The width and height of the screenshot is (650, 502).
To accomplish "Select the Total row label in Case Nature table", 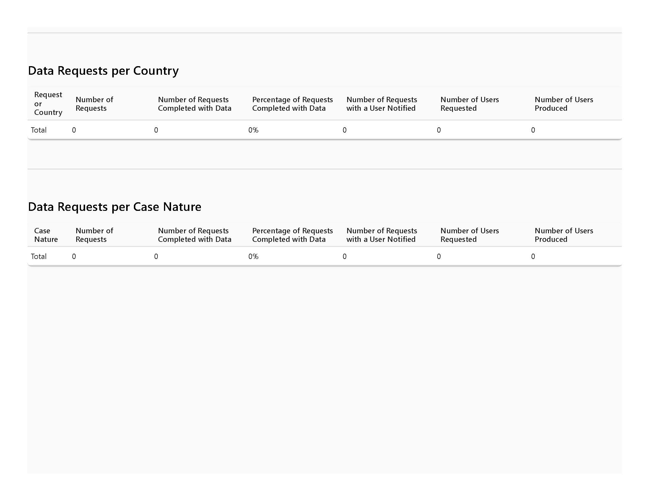I will (39, 256).
